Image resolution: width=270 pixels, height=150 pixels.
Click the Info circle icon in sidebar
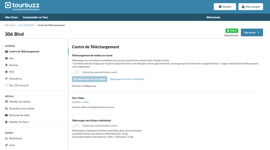(6, 58)
